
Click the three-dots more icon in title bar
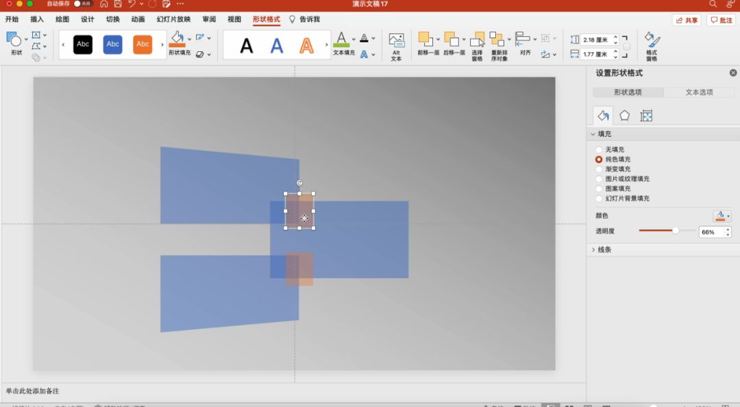tap(180, 4)
